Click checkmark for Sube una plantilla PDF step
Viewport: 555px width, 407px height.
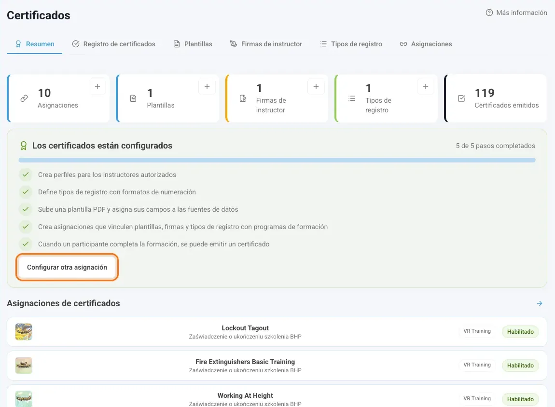pos(26,209)
